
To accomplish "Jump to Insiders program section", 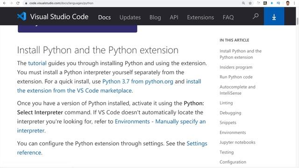I will pyautogui.click(x=236, y=67).
